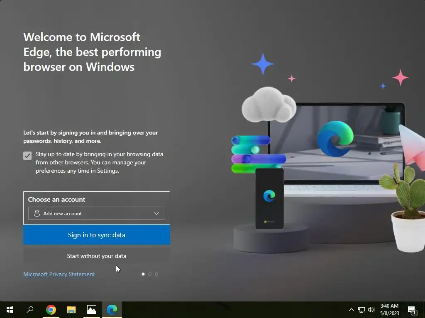
Task: Uncheck the bring in browsing data checkbox
Action: (x=27, y=156)
